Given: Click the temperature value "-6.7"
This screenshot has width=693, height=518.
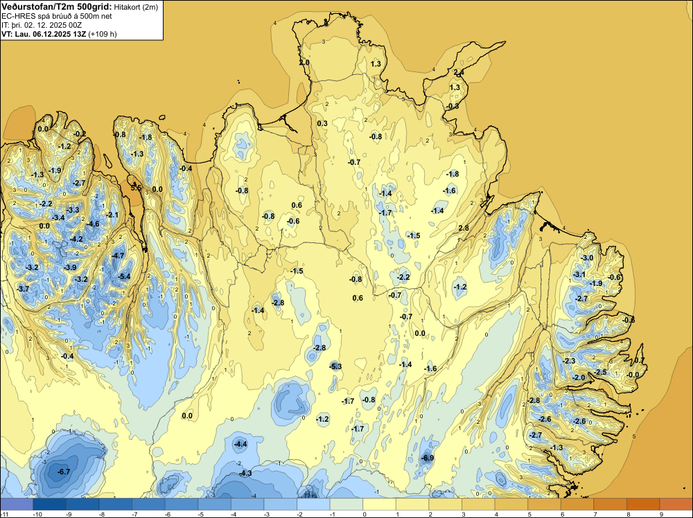Looking at the screenshot, I should click(64, 472).
